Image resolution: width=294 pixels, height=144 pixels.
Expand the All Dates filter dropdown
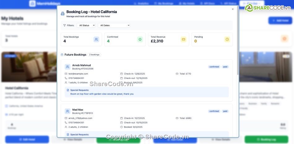pyautogui.click(x=114, y=25)
